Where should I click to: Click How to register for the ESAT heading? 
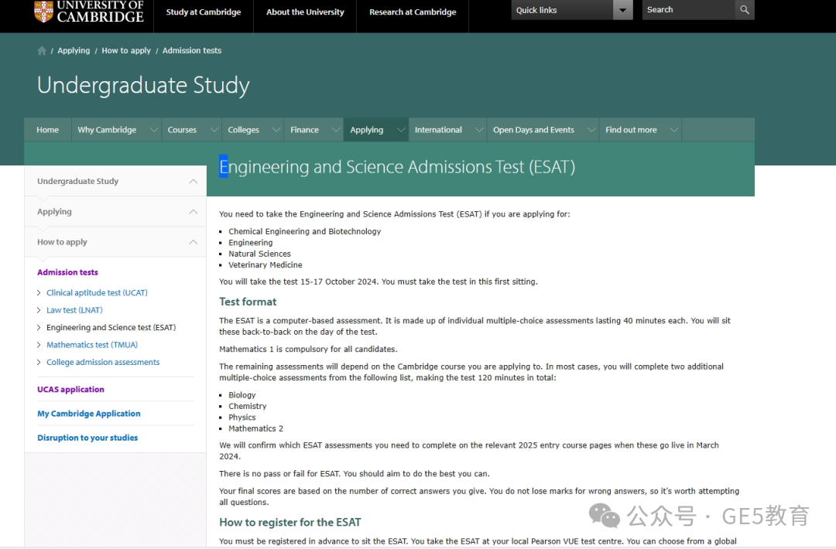point(290,523)
